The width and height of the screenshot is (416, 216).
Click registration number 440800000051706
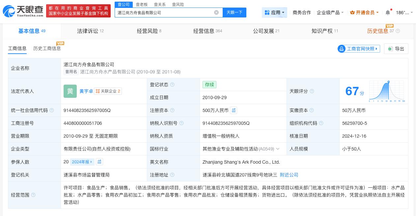pos(83,123)
